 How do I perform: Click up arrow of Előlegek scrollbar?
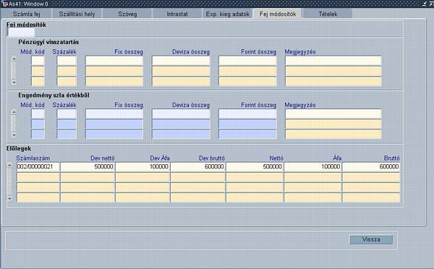pos(9,166)
